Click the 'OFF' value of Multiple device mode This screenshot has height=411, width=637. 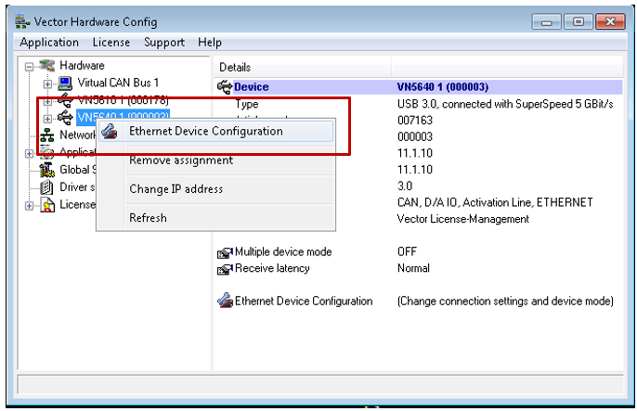pyautogui.click(x=407, y=251)
